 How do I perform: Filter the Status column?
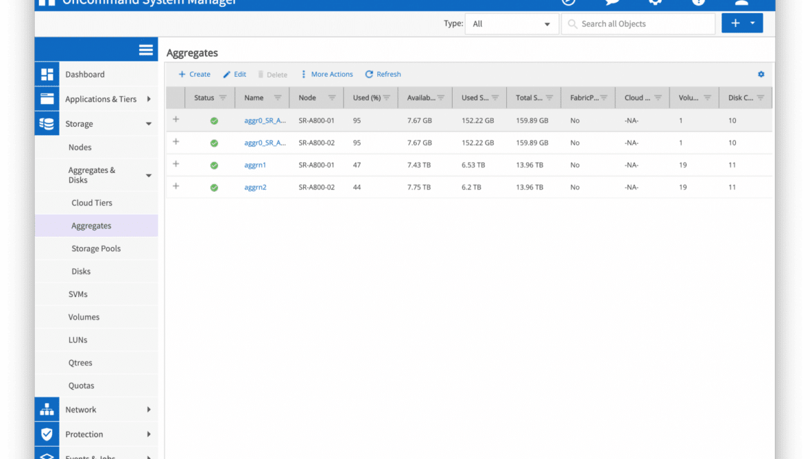coord(223,98)
